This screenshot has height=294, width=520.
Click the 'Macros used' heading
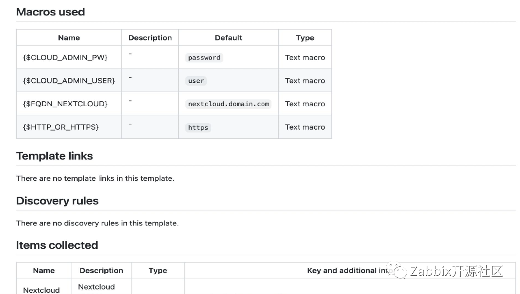[x=50, y=12]
